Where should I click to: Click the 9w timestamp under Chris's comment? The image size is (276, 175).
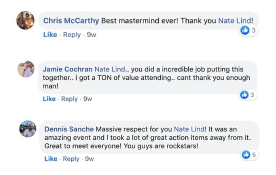pyautogui.click(x=91, y=35)
